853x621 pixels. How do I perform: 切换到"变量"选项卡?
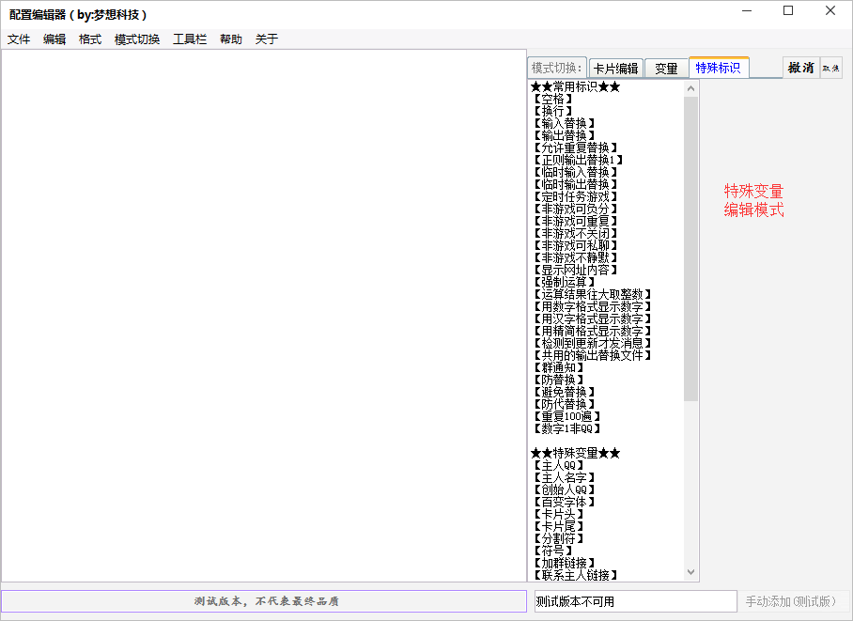[x=665, y=68]
